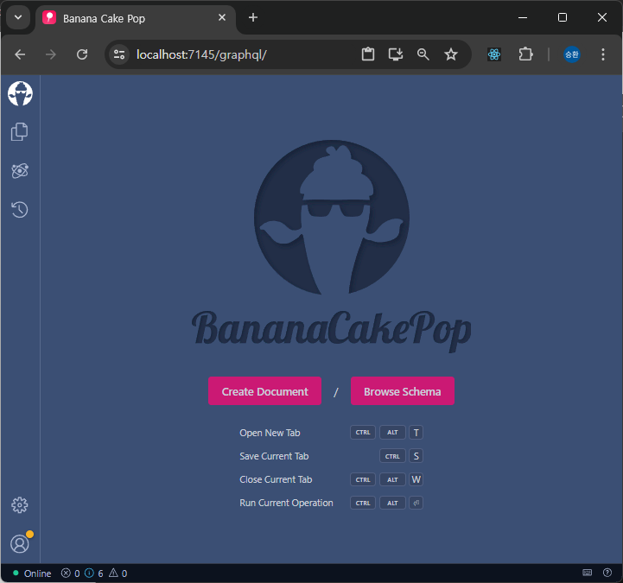The height and width of the screenshot is (583, 623).
Task: Open a new browser tab with plus
Action: [253, 17]
